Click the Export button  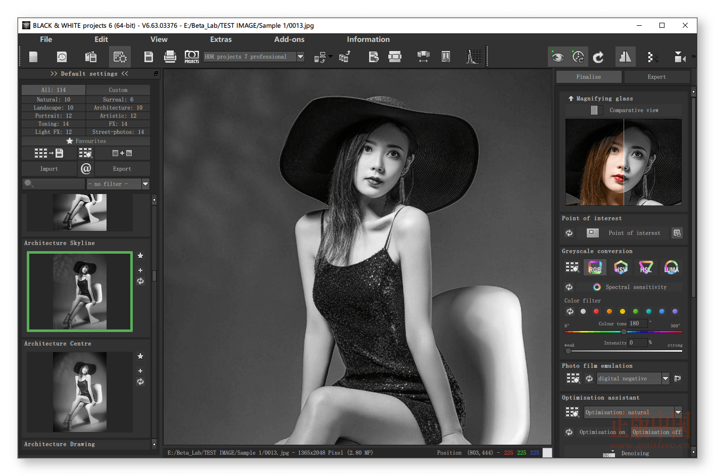[x=122, y=169]
